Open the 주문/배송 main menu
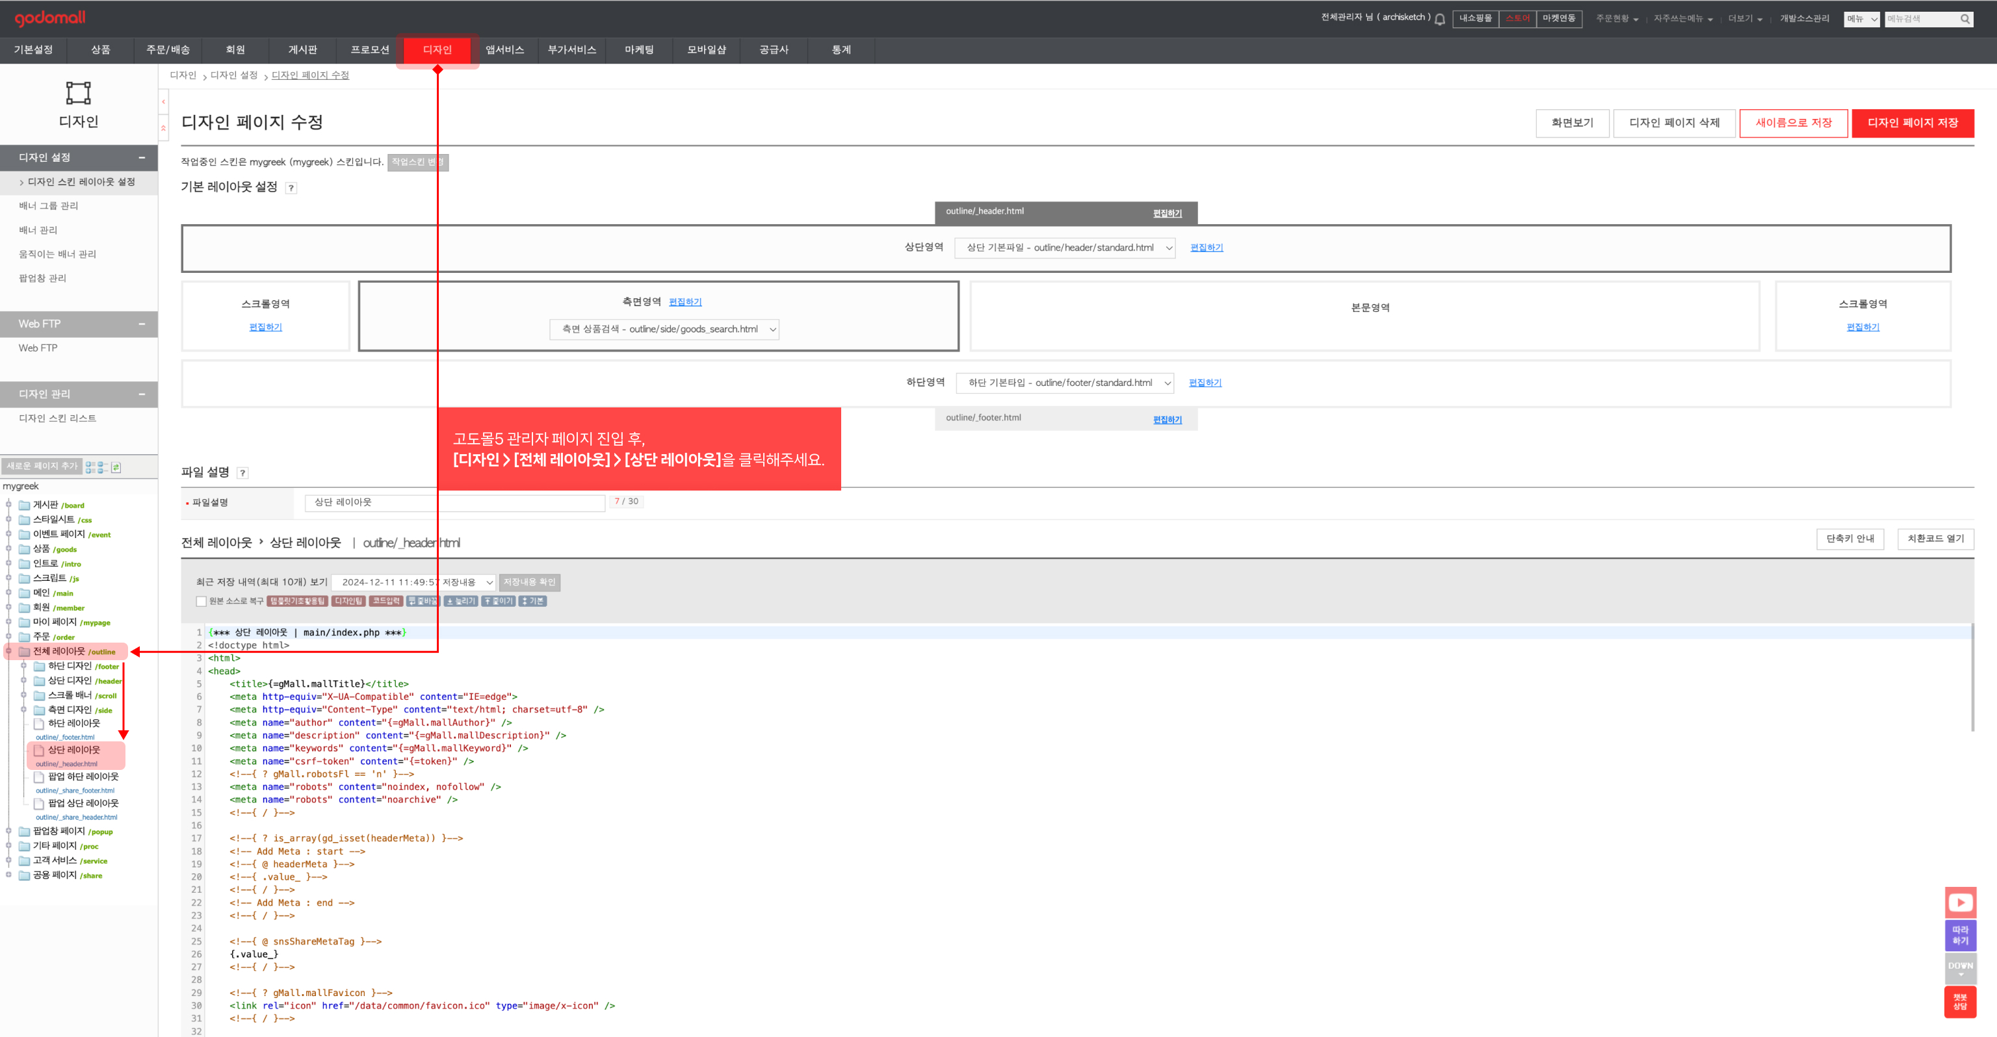The image size is (1997, 1037). pyautogui.click(x=168, y=51)
